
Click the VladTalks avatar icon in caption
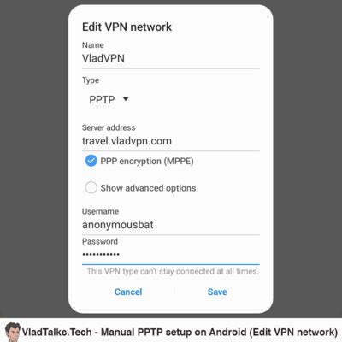12,332
